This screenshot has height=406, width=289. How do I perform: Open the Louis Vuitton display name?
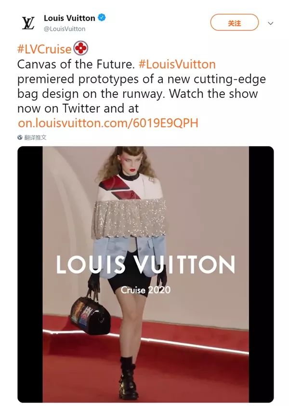[69, 18]
